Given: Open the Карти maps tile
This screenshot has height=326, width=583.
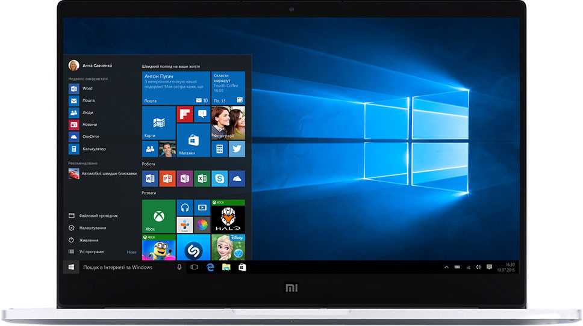Looking at the screenshot, I should (x=158, y=123).
